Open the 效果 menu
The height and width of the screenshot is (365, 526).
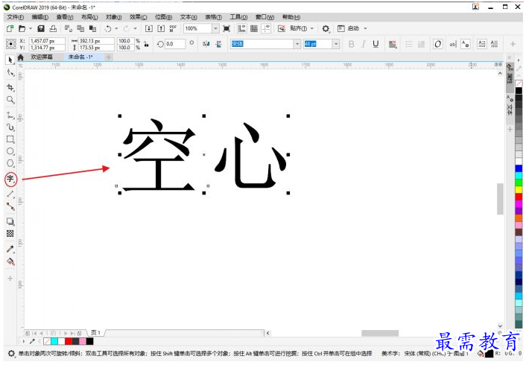click(139, 17)
